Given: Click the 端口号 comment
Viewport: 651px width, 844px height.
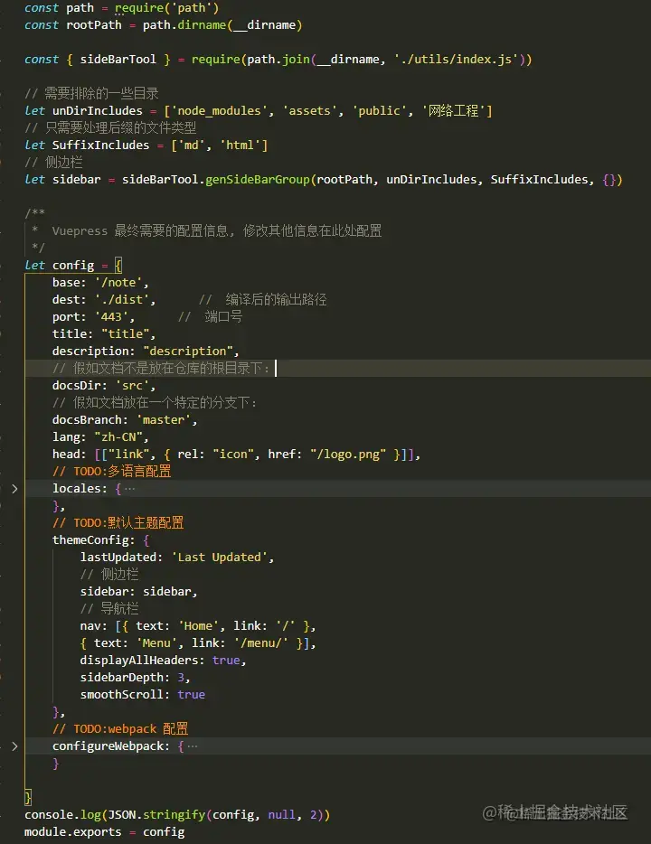Looking at the screenshot, I should coord(210,317).
